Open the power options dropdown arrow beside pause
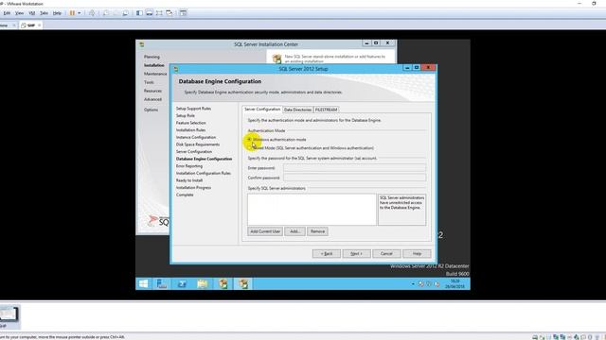This screenshot has width=606, height=340. click(80, 13)
